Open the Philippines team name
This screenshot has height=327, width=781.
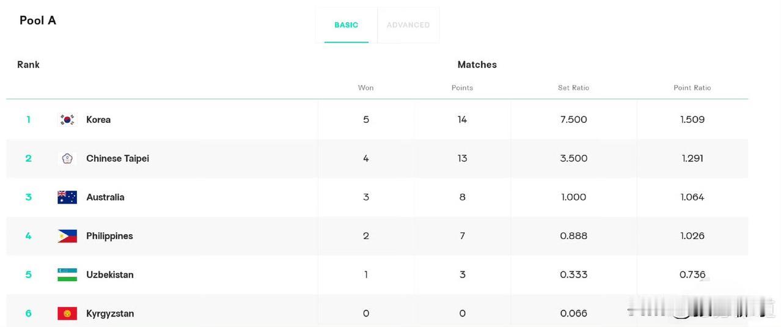tap(109, 236)
